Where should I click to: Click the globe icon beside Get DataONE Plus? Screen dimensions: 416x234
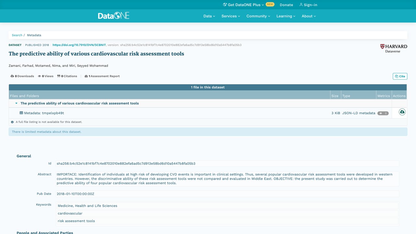225,5
